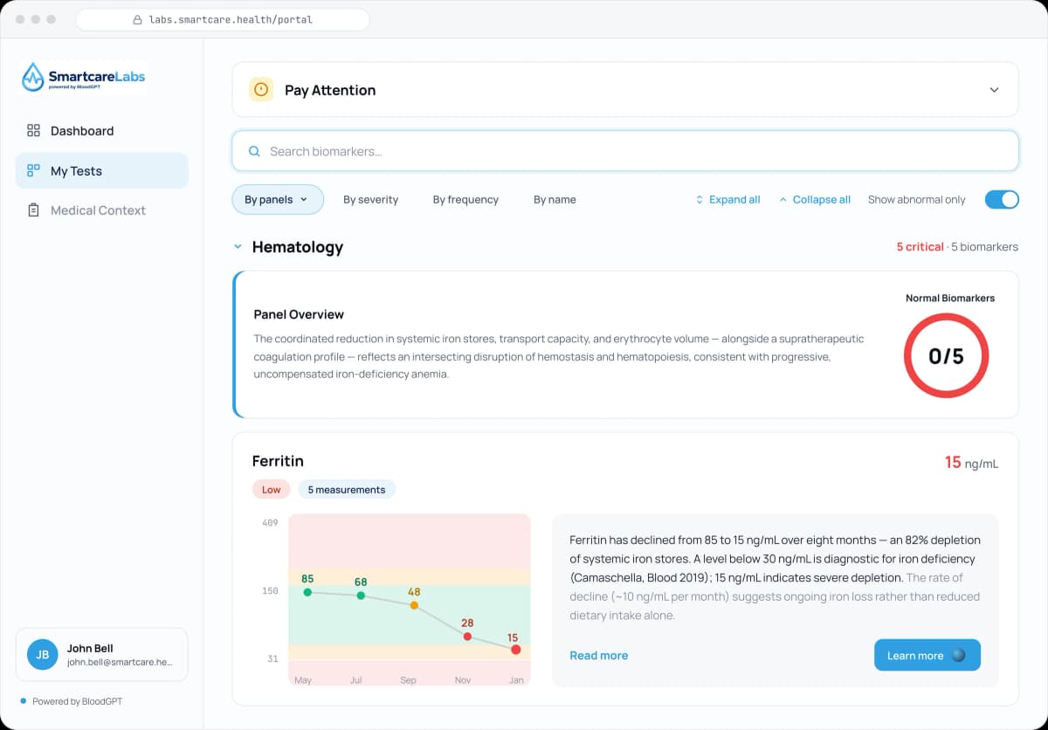Viewport: 1048px width, 730px height.
Task: Click the Panel Overview heading
Action: [299, 314]
